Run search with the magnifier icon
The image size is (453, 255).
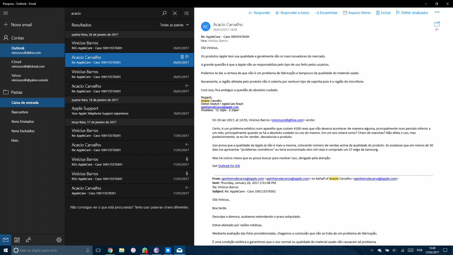[164, 13]
